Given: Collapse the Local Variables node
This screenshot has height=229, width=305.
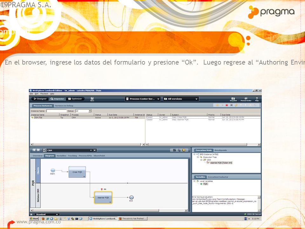Looking at the screenshot, I should point(194,181).
